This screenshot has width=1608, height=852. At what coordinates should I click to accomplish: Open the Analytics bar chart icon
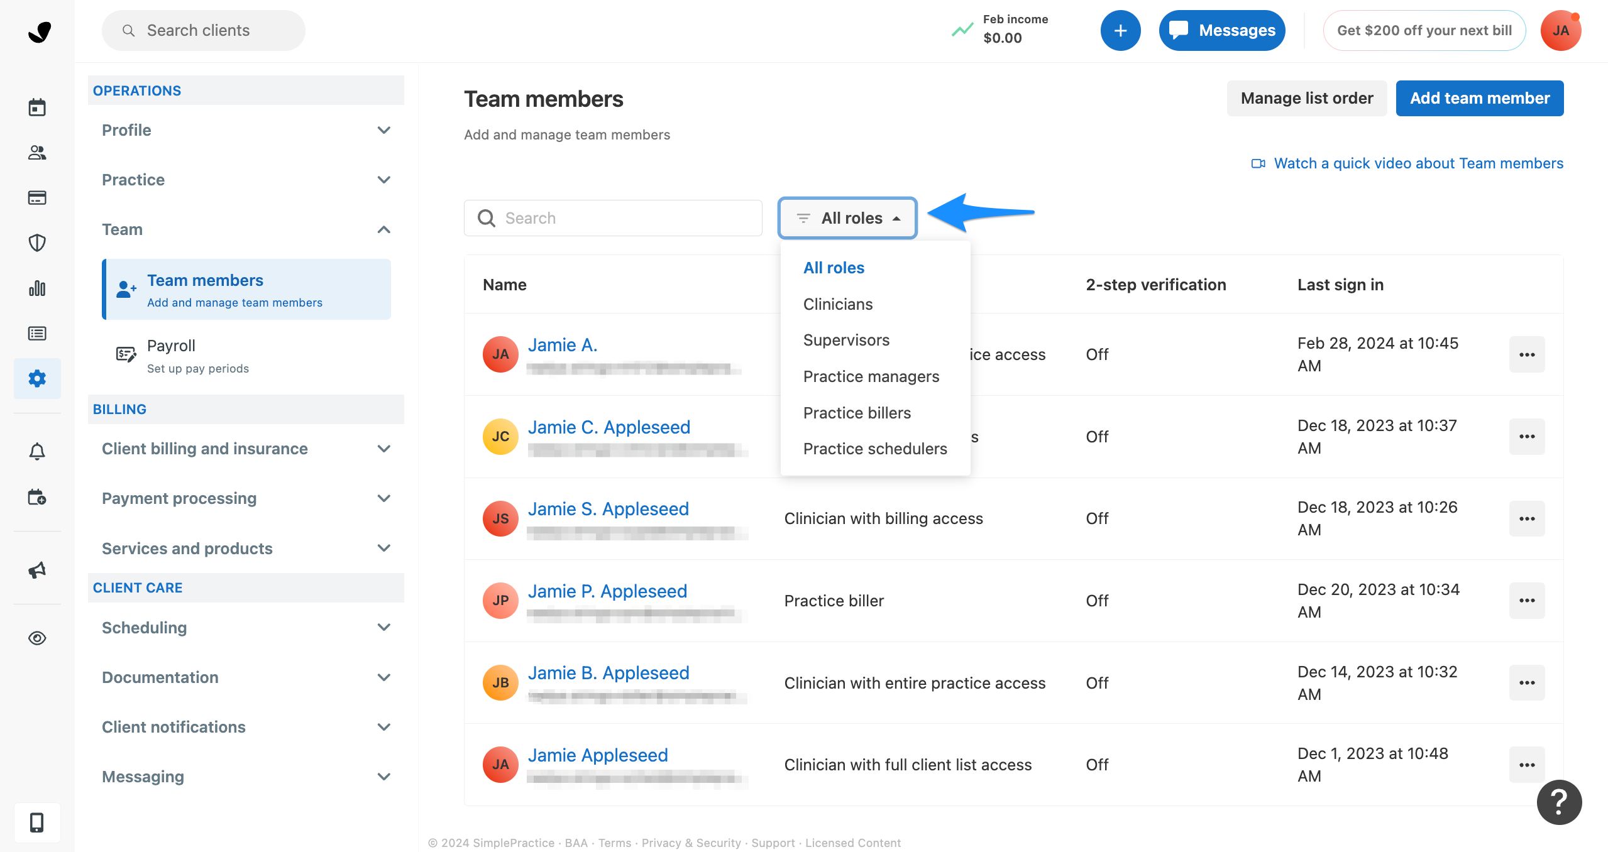37,288
